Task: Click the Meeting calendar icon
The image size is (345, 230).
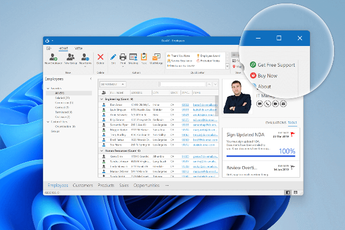Action: [133, 57]
